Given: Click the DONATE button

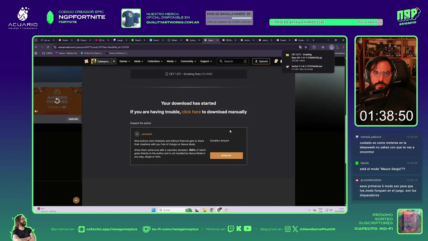Looking at the screenshot, I should (226, 155).
